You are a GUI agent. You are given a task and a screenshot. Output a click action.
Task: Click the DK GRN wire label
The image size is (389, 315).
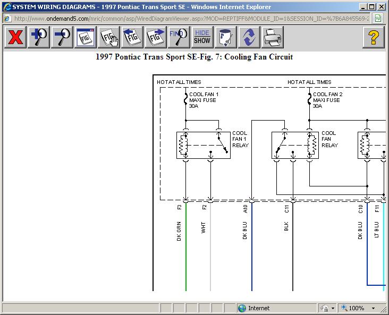(x=179, y=231)
